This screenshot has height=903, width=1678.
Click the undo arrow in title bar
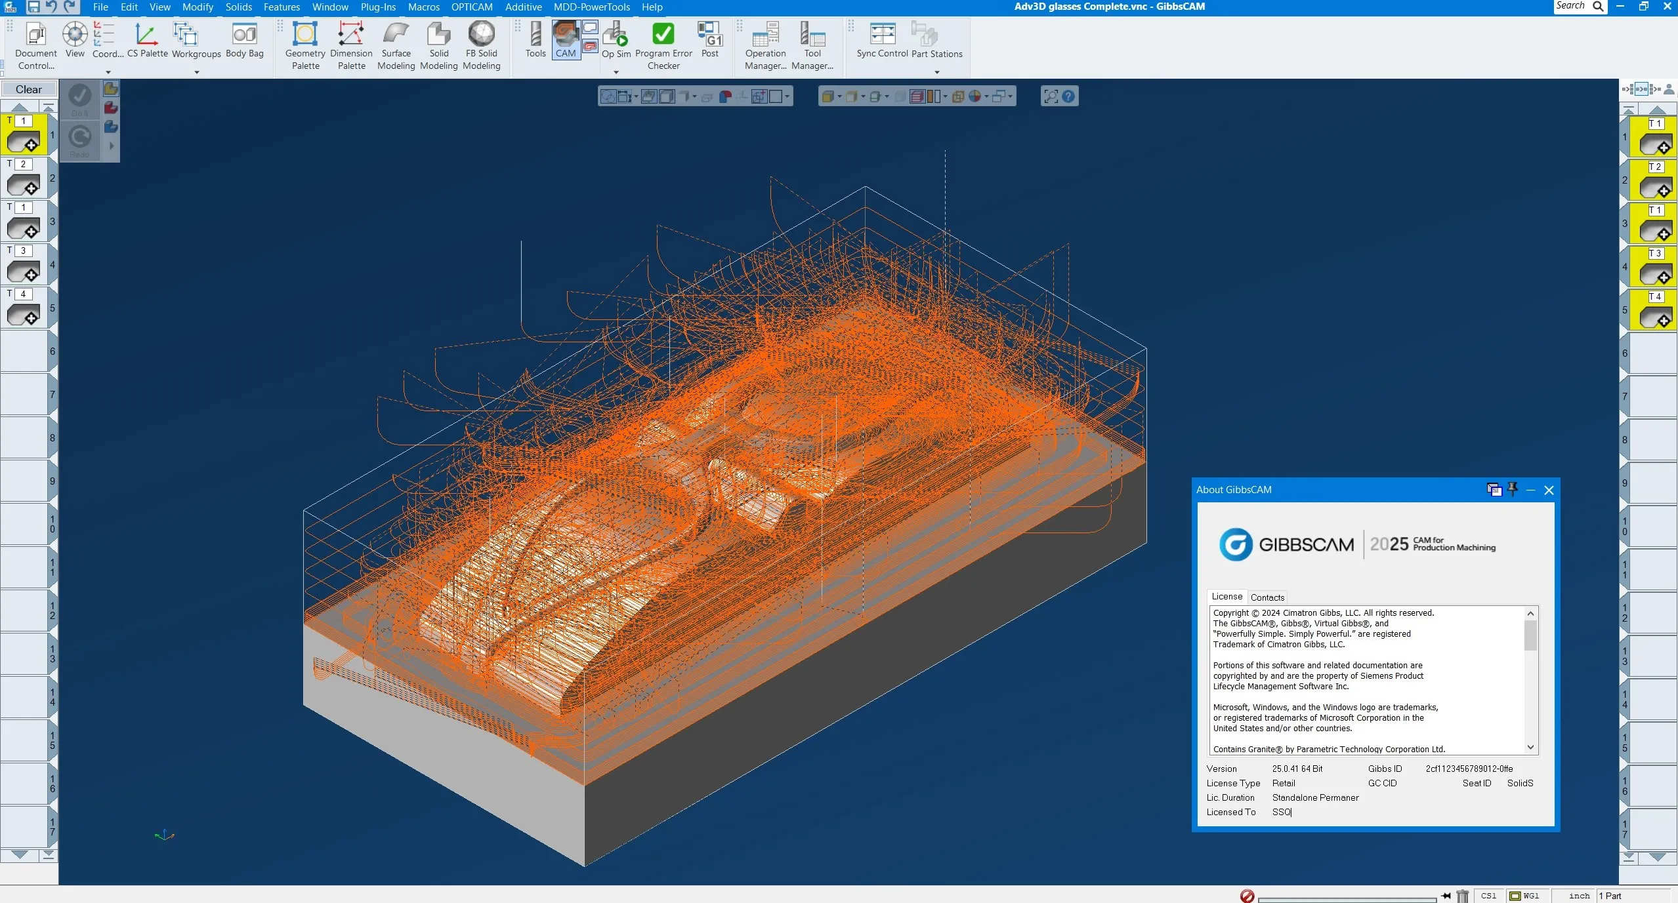[x=51, y=7]
